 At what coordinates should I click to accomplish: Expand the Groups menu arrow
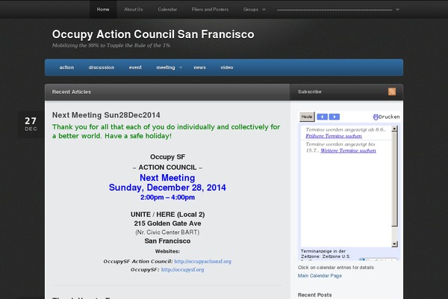(x=264, y=10)
